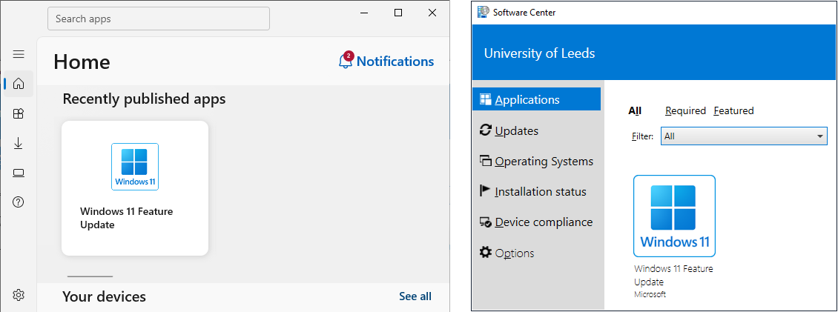
Task: Click the See all devices link
Action: click(415, 296)
